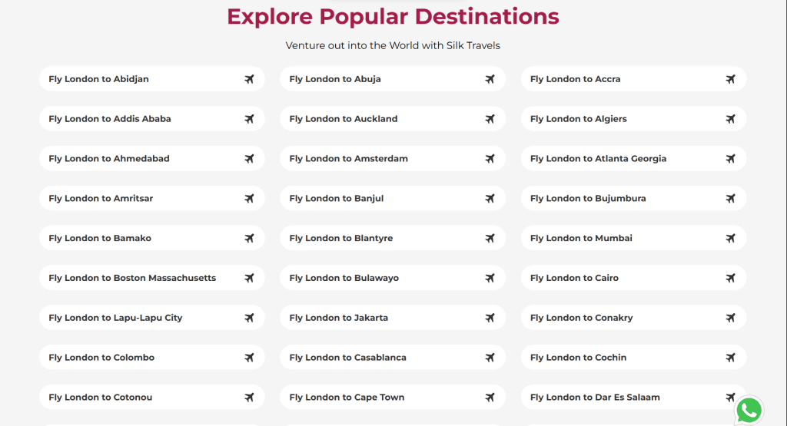Click the airplane icon in the Cairo row
The height and width of the screenshot is (426, 787).
(731, 278)
